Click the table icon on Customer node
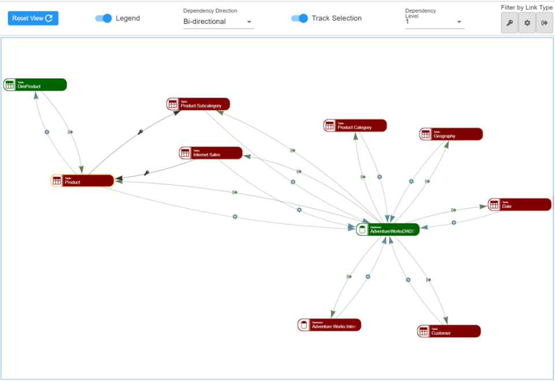The height and width of the screenshot is (381, 555). pyautogui.click(x=423, y=331)
